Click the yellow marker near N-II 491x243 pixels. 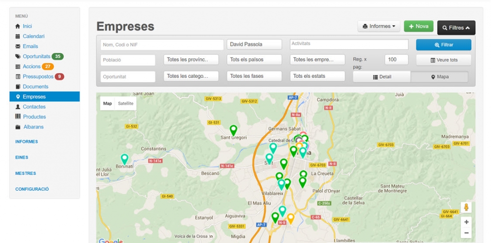point(291,218)
